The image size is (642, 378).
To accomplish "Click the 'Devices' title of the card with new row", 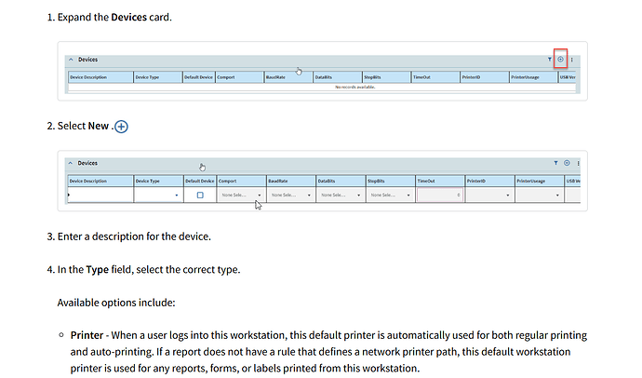I will tap(87, 163).
